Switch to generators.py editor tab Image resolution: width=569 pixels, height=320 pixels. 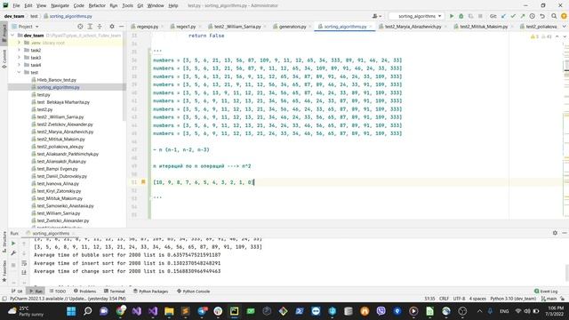[x=293, y=27]
